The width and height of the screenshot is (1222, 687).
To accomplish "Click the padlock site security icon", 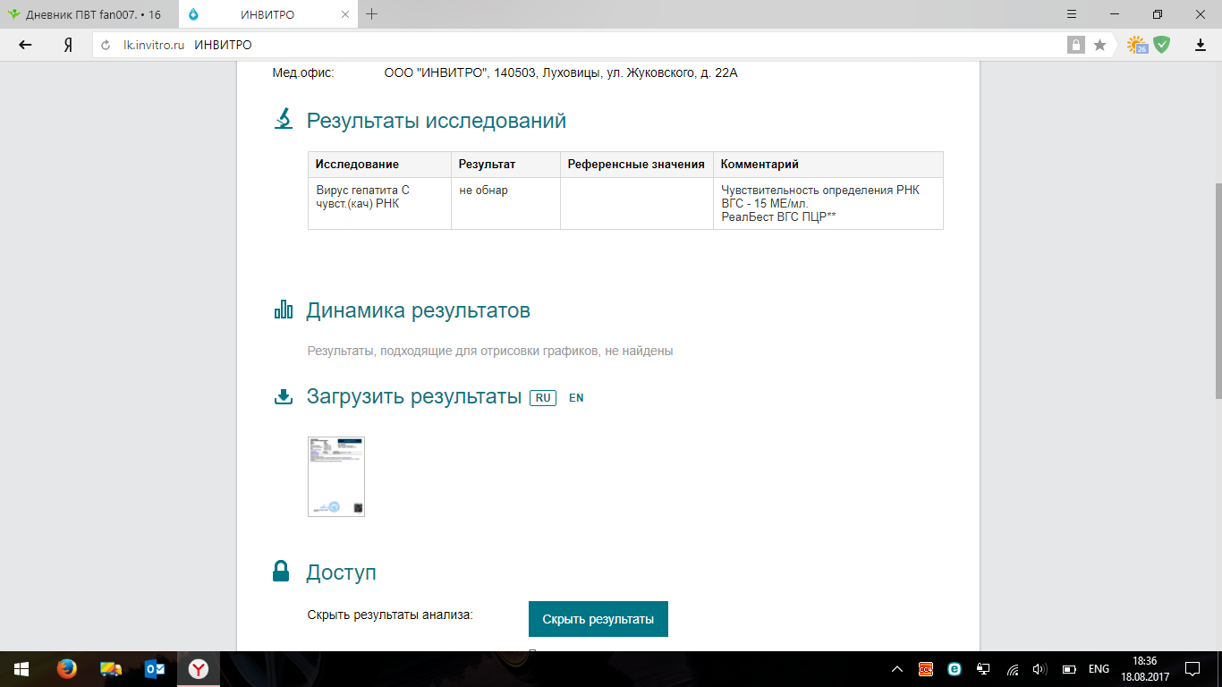I will [1075, 45].
